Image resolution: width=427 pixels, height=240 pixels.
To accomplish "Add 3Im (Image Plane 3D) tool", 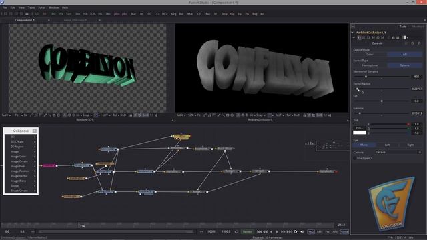I will coord(78,14).
